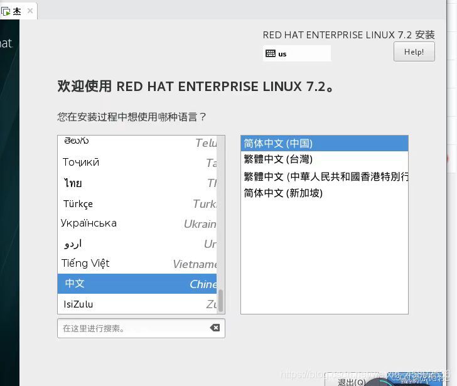Select the Urdu language row

[137, 244]
